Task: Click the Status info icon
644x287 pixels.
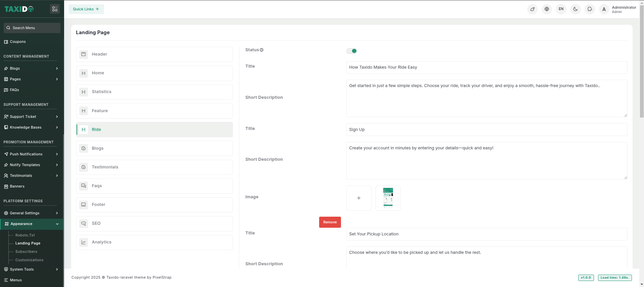Action: [x=262, y=50]
